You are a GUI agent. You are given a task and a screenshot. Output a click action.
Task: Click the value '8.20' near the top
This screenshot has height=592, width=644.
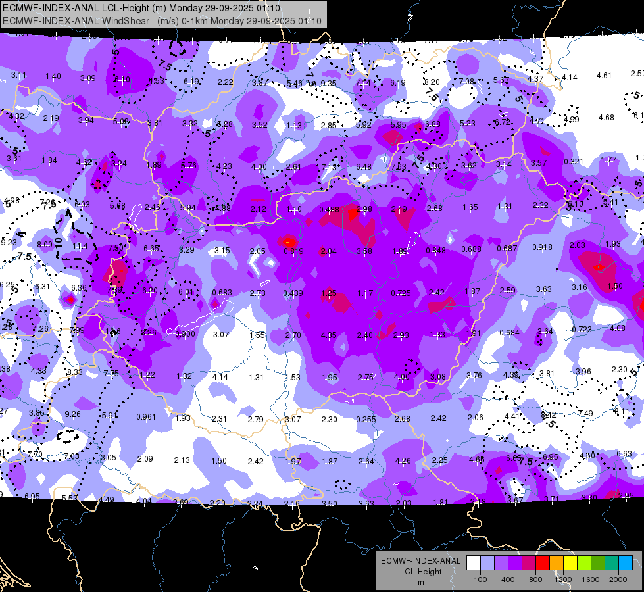tap(432, 82)
